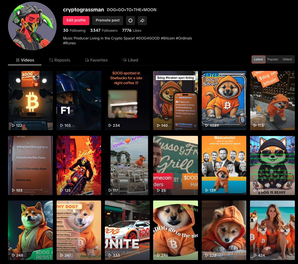
Task: View the 7776 Likes count
Action: coord(132,30)
